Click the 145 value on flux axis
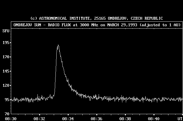The height and width of the screenshot is (121, 183). coord(5,71)
